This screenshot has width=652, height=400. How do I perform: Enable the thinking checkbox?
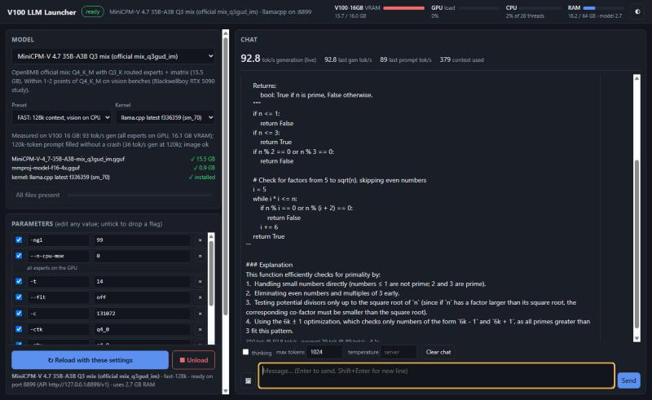(x=246, y=352)
